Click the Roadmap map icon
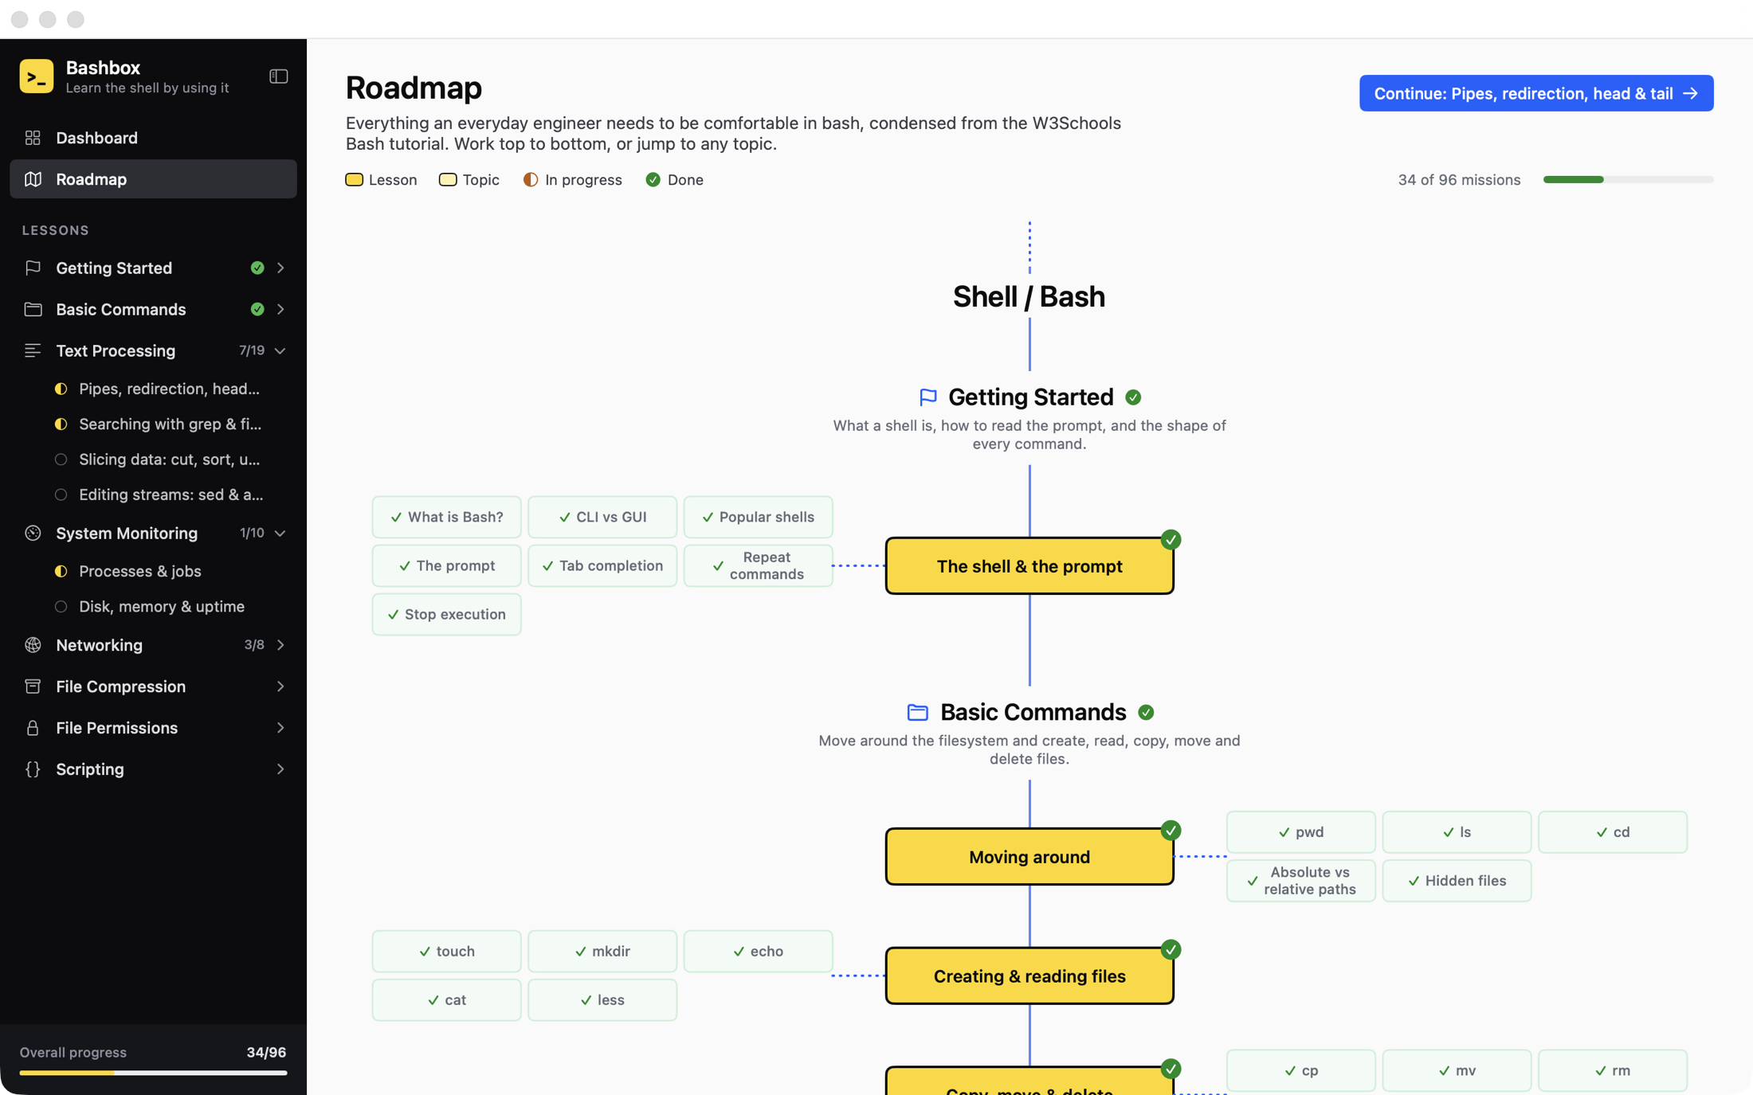Viewport: 1753px width, 1095px height. (x=33, y=179)
